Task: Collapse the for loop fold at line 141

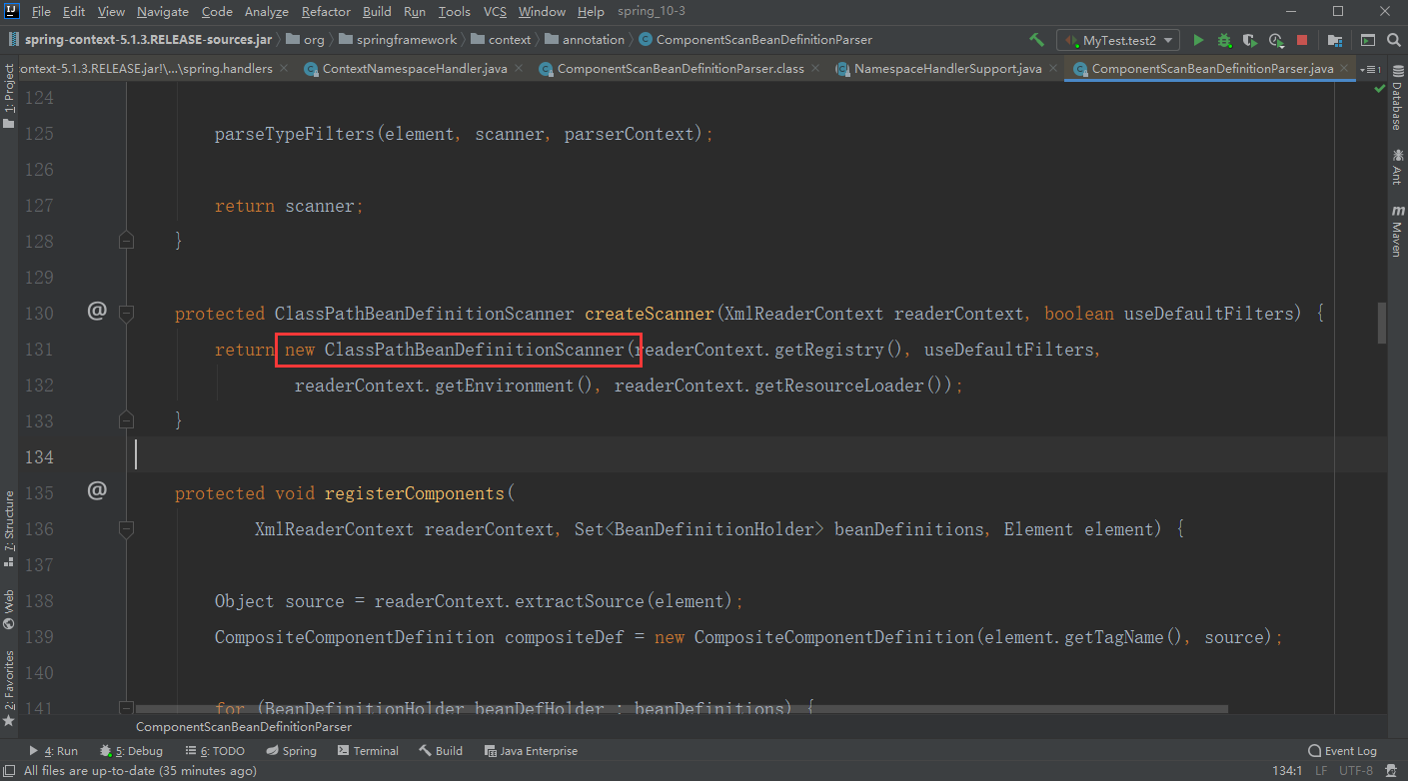Action: coord(126,707)
